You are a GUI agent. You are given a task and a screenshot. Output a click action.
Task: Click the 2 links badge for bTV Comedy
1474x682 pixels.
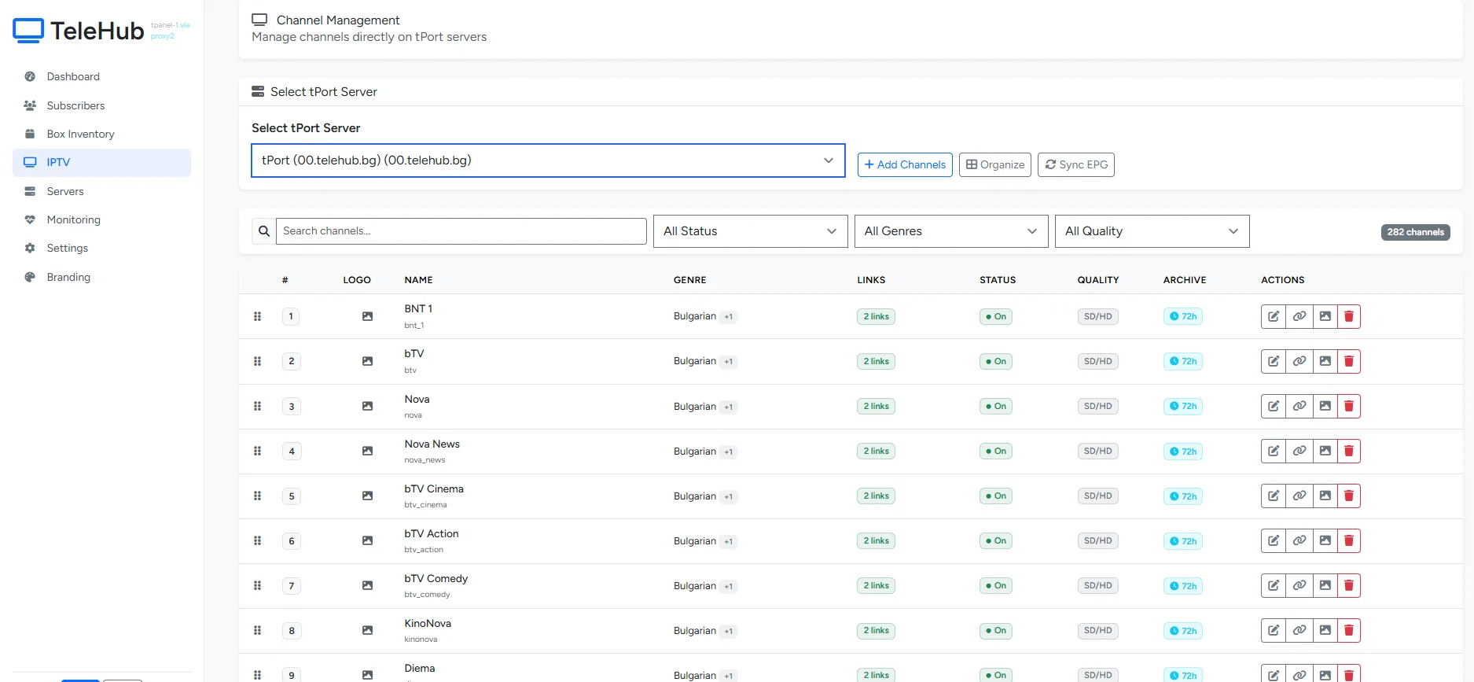(x=876, y=586)
